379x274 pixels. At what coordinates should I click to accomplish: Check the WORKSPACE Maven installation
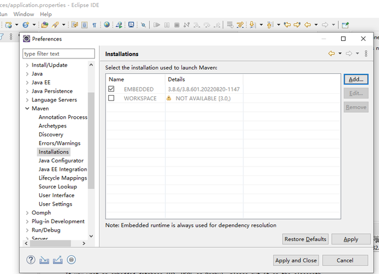(x=111, y=98)
